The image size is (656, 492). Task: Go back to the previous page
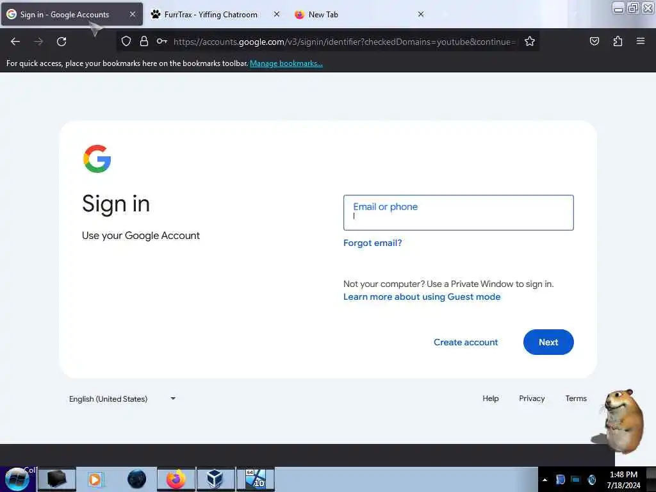(15, 42)
